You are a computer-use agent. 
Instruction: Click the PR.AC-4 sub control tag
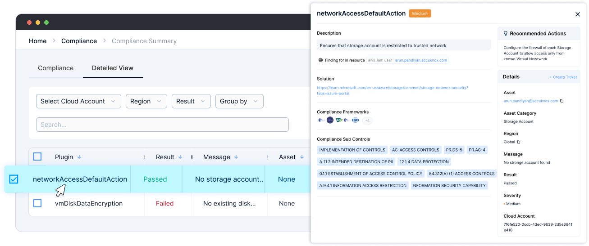click(477, 150)
